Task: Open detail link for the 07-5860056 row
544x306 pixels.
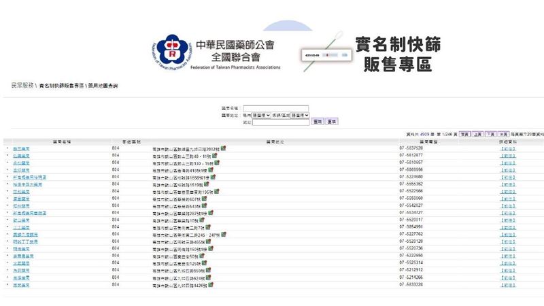Action: pyautogui.click(x=508, y=171)
